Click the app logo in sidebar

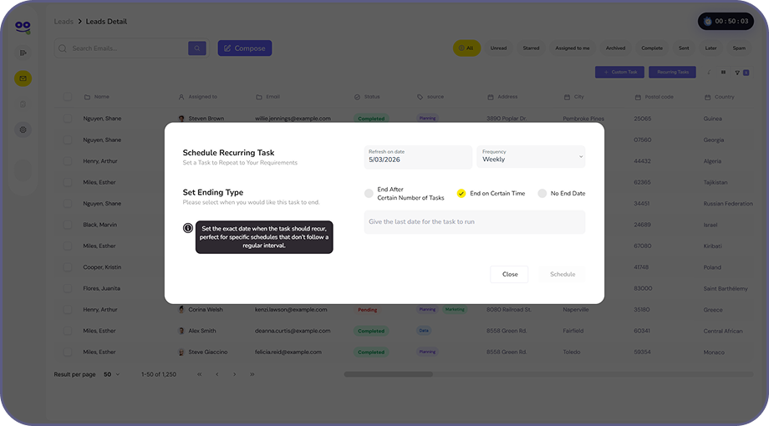(x=23, y=27)
